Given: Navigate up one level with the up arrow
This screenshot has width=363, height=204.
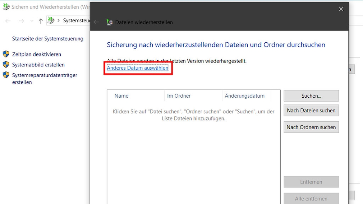Looking at the screenshot, I should (x=41, y=21).
